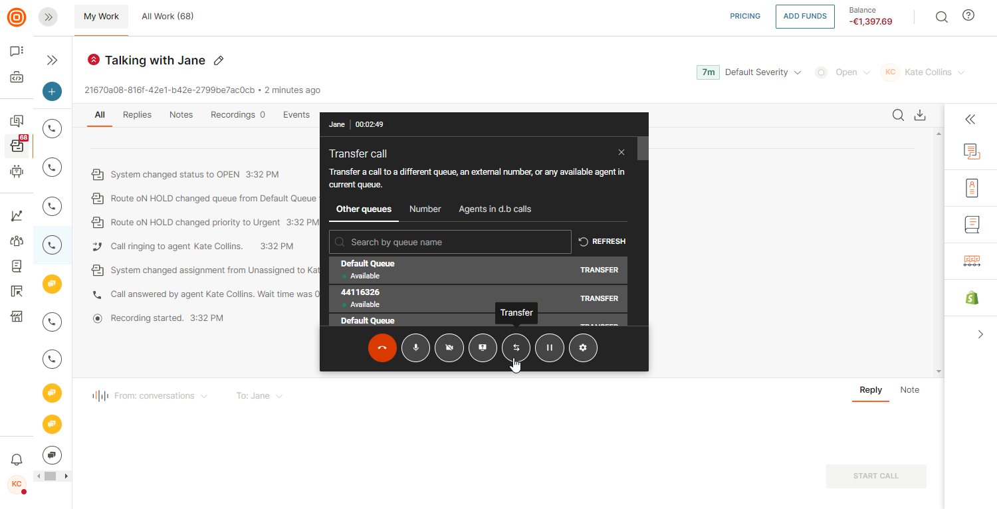997x509 pixels.
Task: Open call settings gear icon
Action: coord(583,348)
